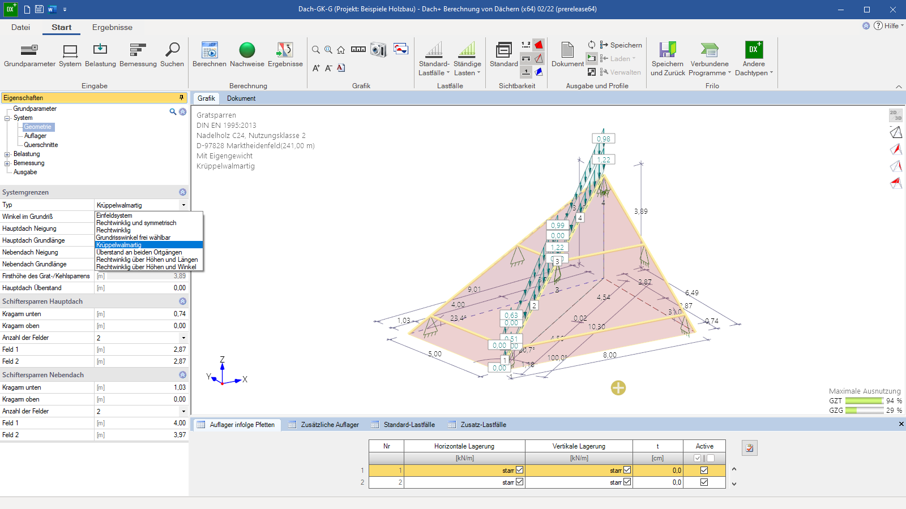Open the Grundparameter input icon
Image resolution: width=906 pixels, height=509 pixels.
pos(29,50)
